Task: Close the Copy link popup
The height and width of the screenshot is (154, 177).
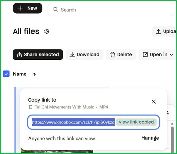Action: point(154,102)
